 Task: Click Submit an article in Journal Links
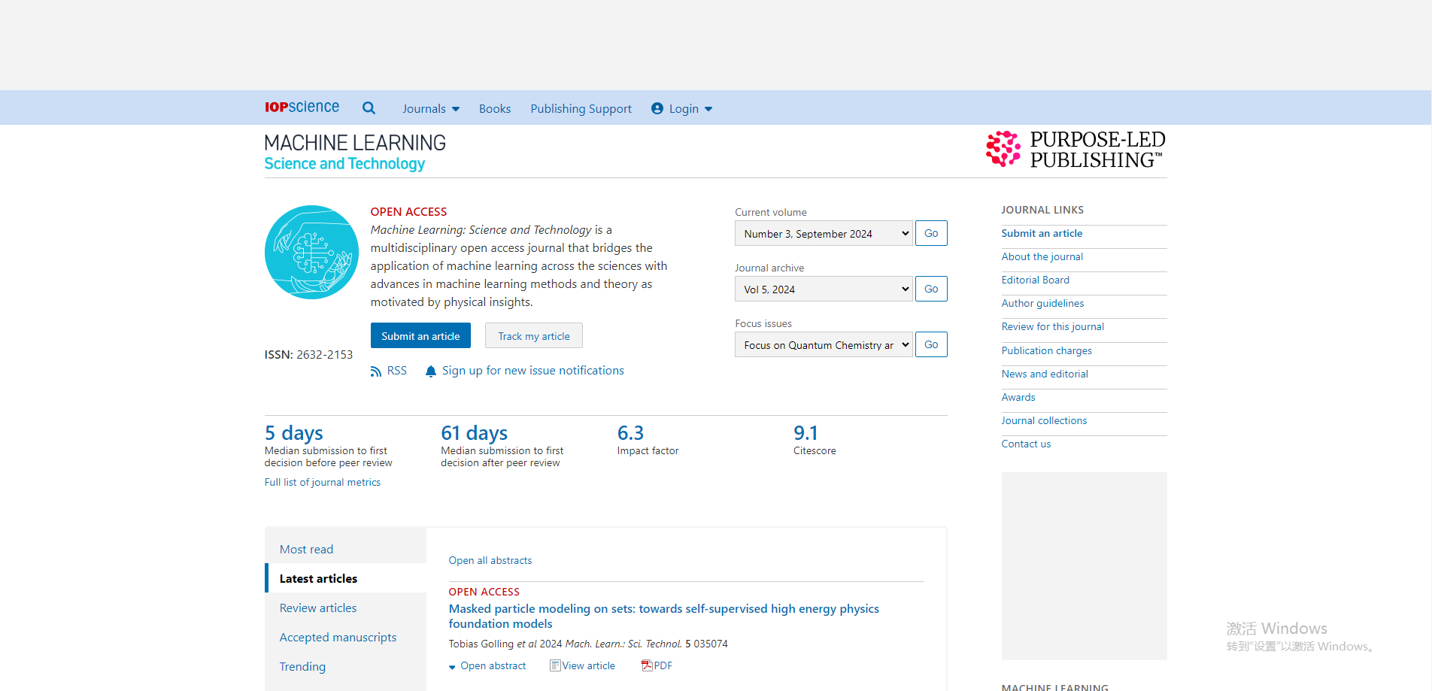tap(1042, 234)
